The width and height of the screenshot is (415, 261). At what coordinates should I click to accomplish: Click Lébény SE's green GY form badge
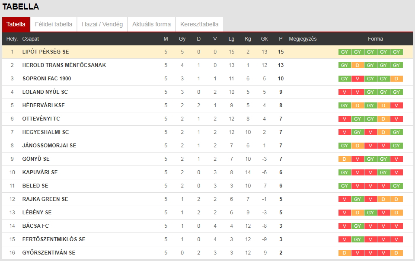tap(370, 213)
